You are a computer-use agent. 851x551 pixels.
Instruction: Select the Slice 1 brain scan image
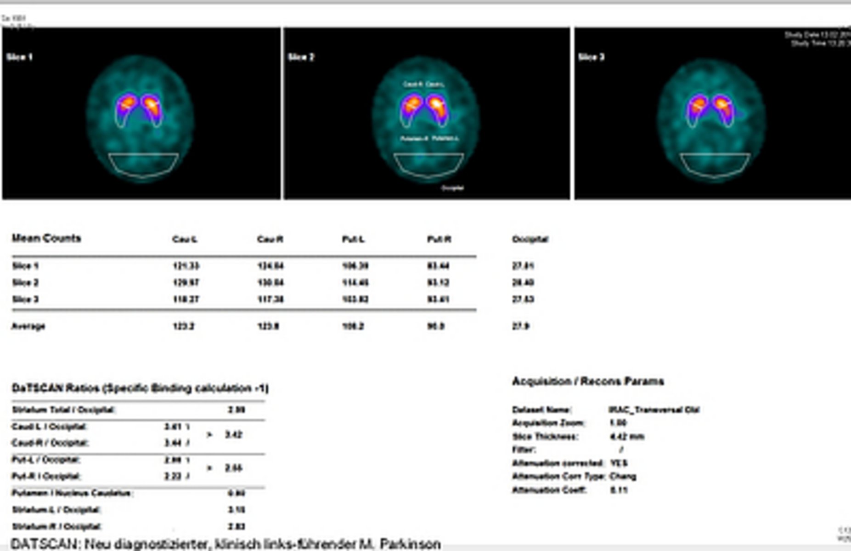pos(141,113)
